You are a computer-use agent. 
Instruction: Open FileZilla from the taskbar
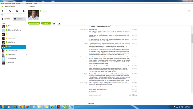click(59, 107)
